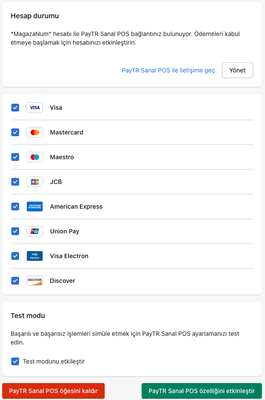Toggle the Union Pay checkbox
The width and height of the screenshot is (265, 400).
click(x=15, y=231)
